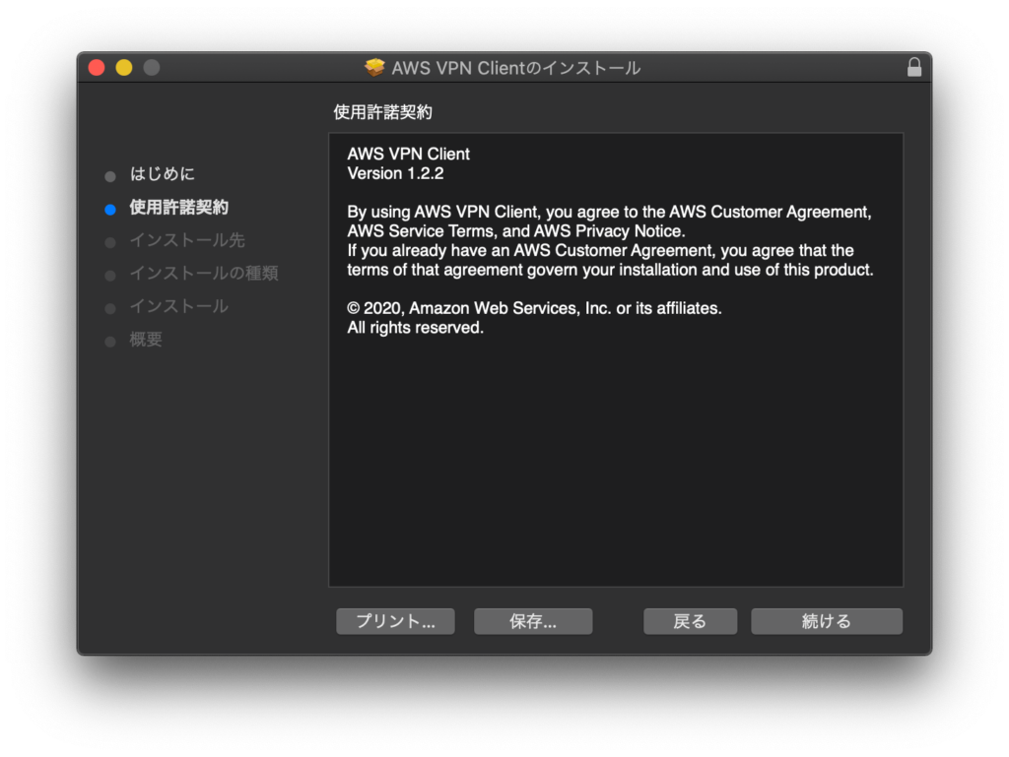Screen dimensions: 1009x757
Task: Select the 使用許諾契約 step in the sidebar
Action: point(179,208)
